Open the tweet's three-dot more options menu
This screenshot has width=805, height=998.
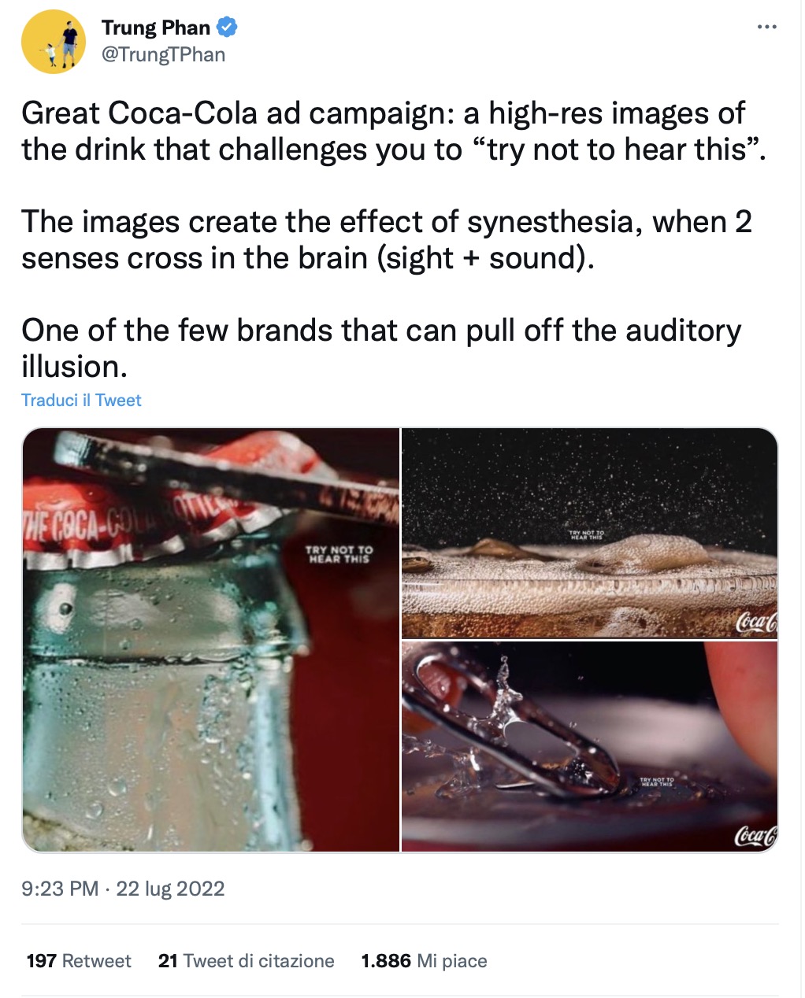pyautogui.click(x=766, y=28)
